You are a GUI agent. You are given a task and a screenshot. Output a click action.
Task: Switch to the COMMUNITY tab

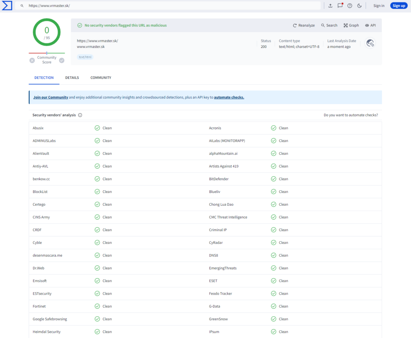(101, 78)
